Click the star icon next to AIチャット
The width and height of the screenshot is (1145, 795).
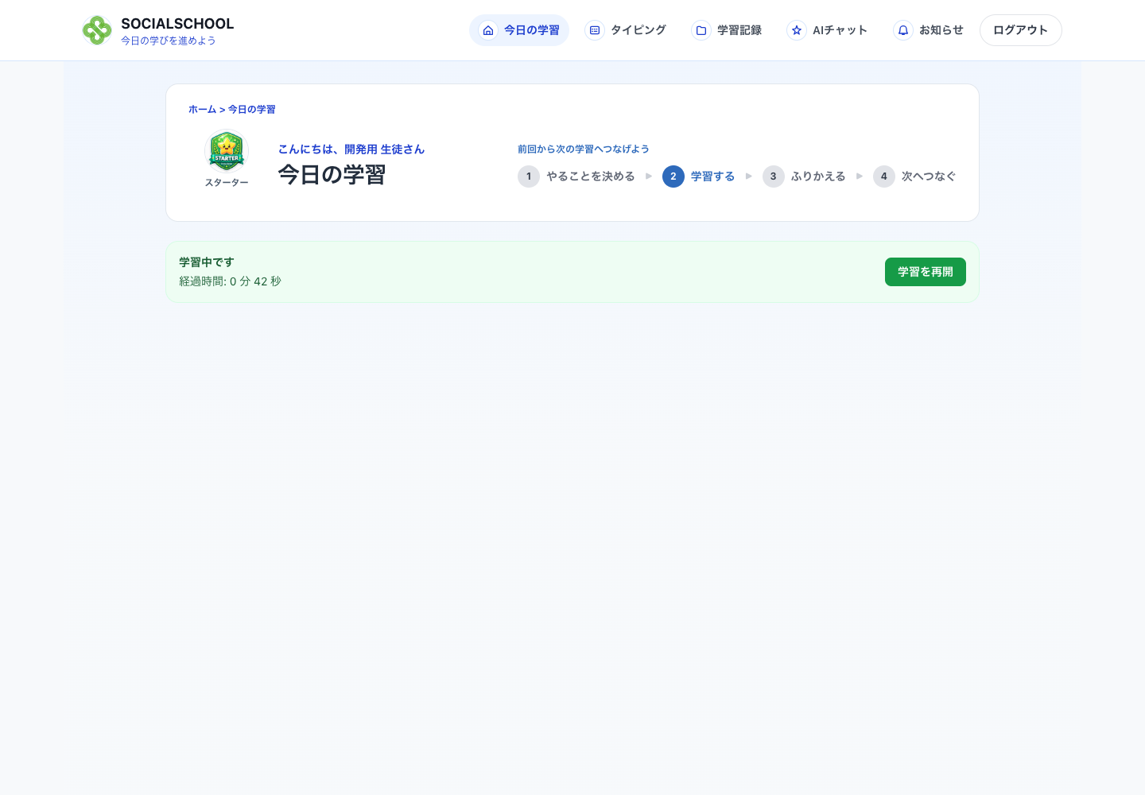click(x=797, y=30)
